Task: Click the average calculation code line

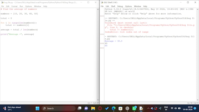Action: 19,30
